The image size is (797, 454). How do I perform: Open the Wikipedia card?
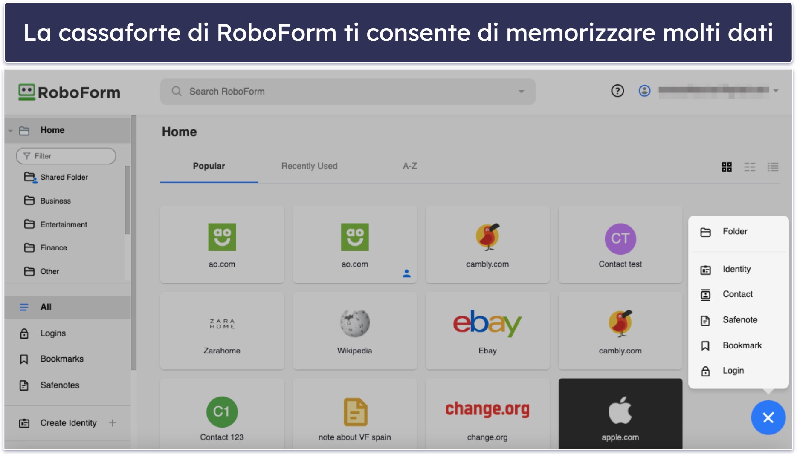coord(355,331)
